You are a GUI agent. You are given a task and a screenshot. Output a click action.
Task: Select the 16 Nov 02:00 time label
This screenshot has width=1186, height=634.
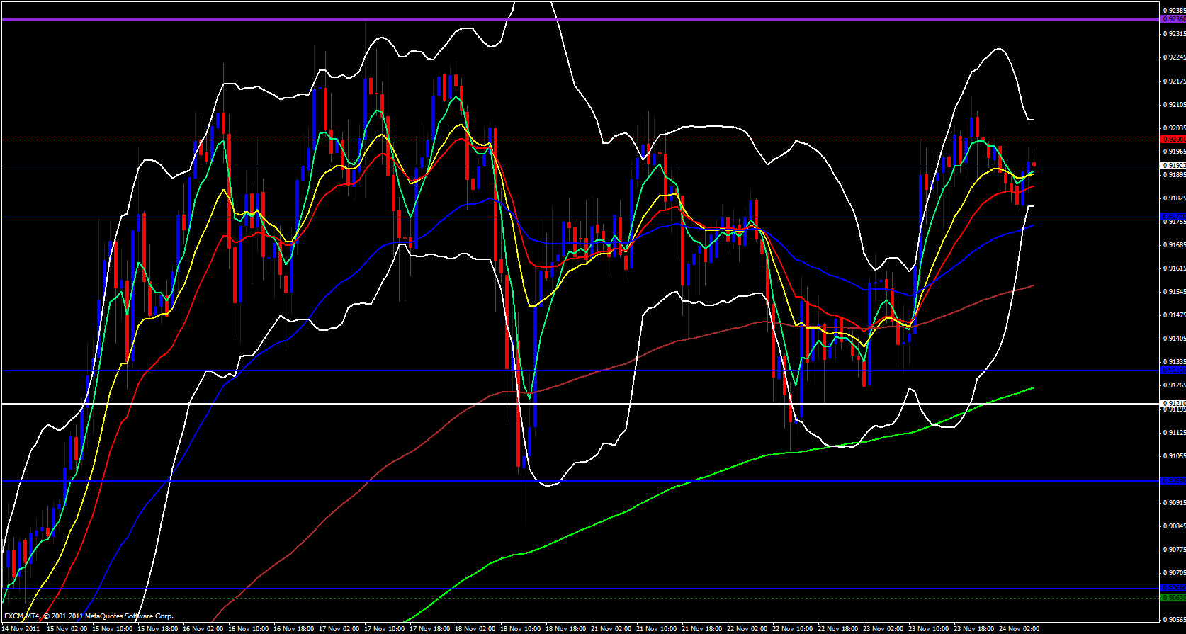click(x=203, y=629)
